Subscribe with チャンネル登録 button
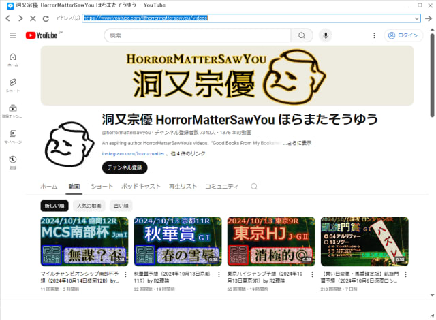 point(125,167)
